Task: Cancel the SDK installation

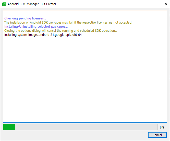Action: [x=157, y=135]
